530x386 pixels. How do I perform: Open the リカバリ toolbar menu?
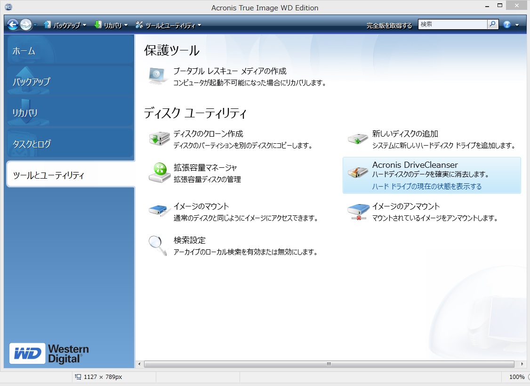click(x=111, y=25)
